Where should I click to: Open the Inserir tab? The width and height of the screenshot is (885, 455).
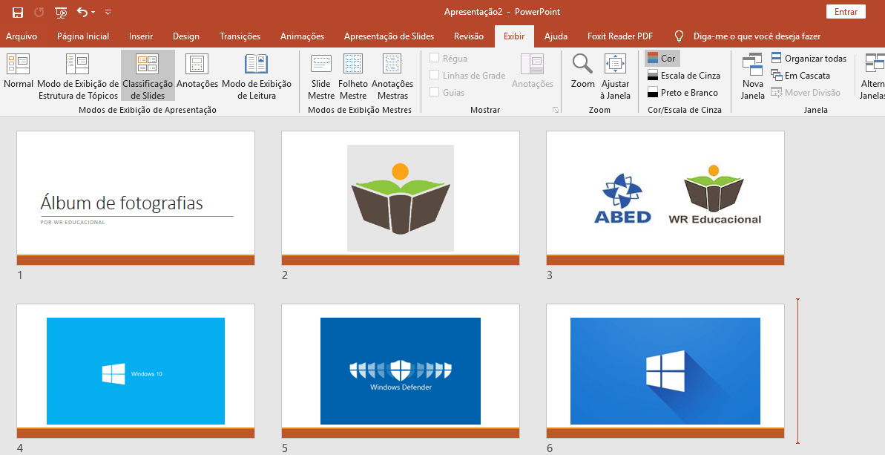141,36
